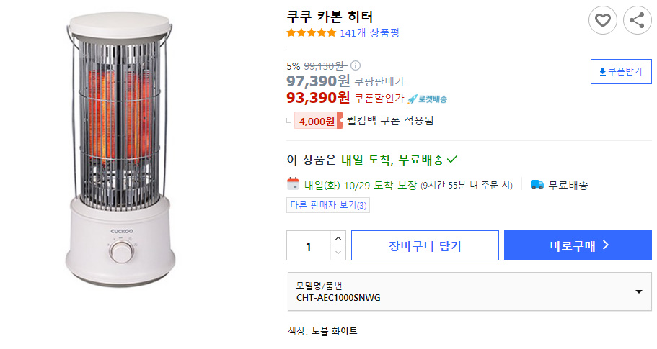Decrease quantity with the down arrow
The height and width of the screenshot is (349, 657).
(x=338, y=253)
